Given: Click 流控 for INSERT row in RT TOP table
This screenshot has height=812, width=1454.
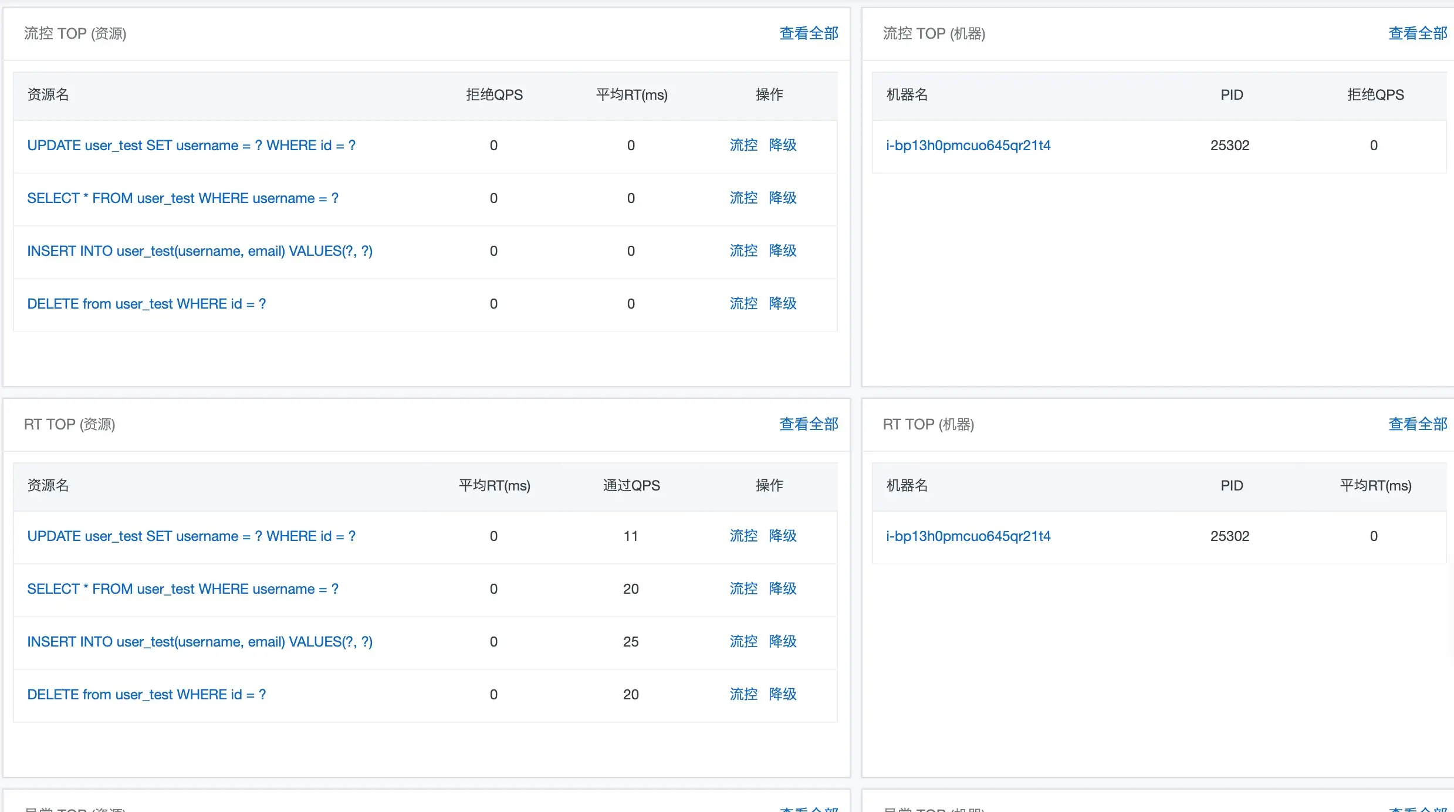Looking at the screenshot, I should pos(743,641).
